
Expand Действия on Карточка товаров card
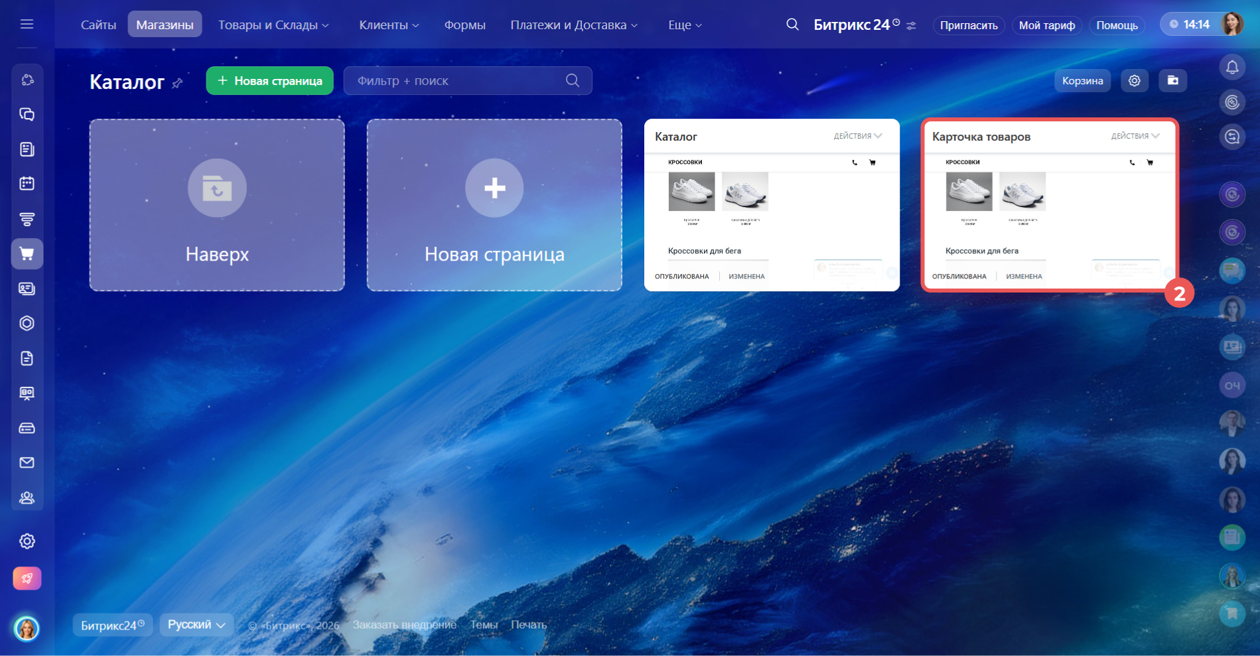click(1135, 136)
